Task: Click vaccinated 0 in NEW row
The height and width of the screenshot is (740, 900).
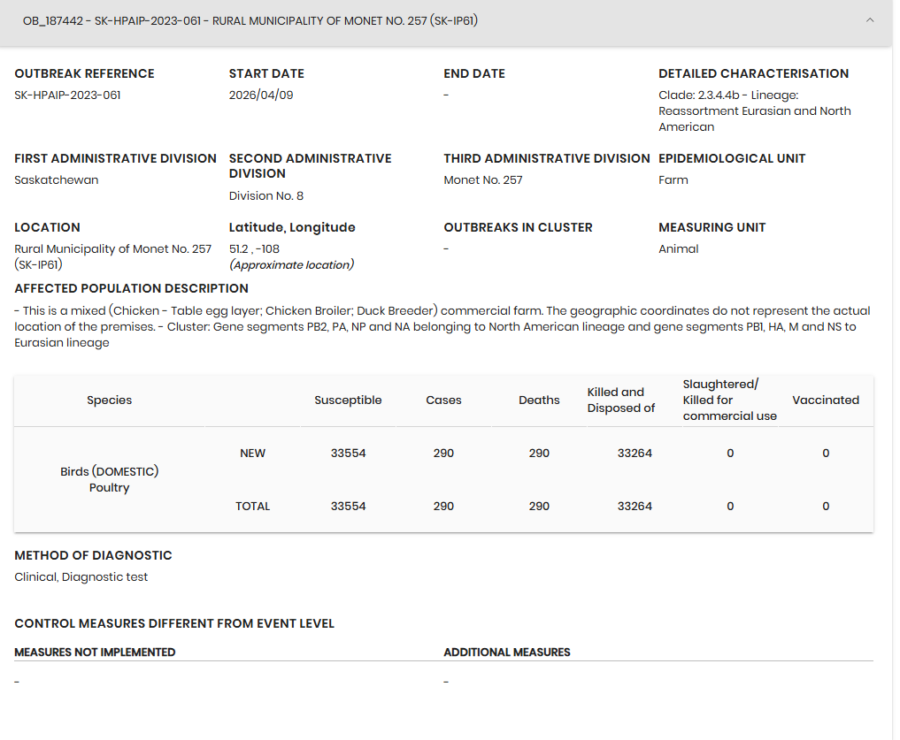Action: tap(826, 454)
